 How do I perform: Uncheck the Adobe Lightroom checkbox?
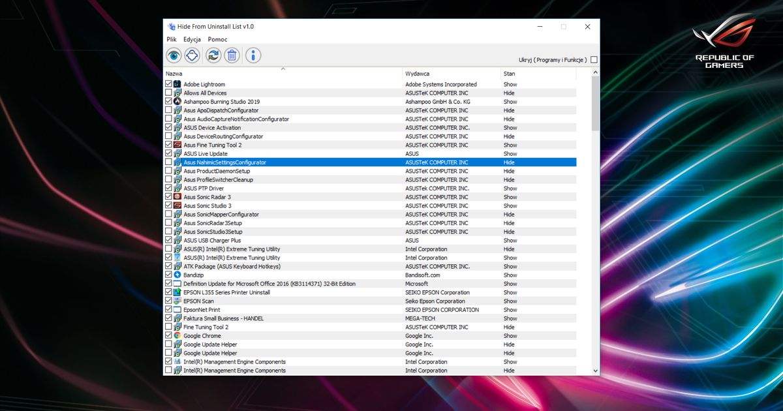169,84
